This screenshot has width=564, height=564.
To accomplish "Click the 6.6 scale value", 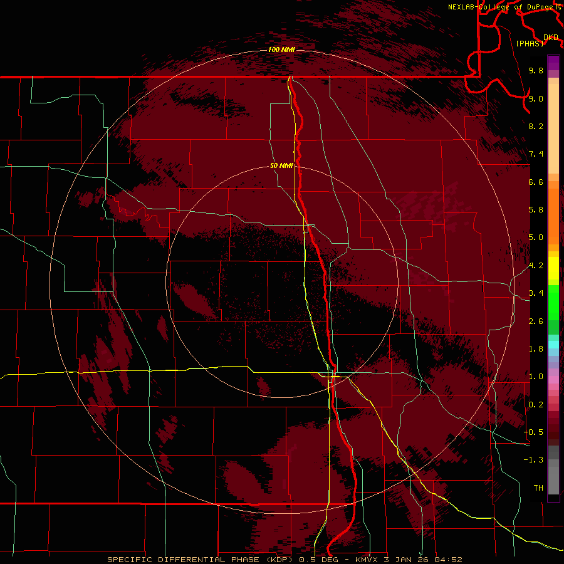I will point(536,182).
